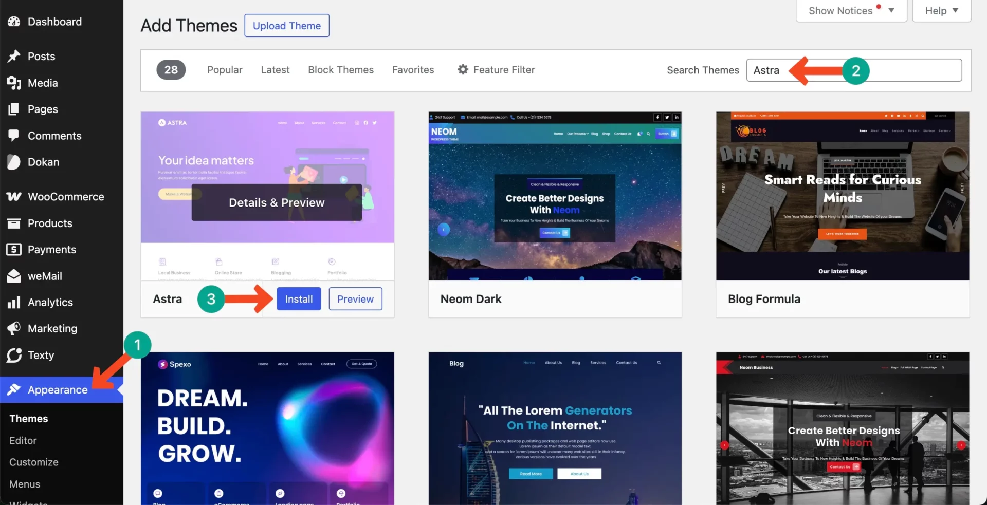Select Appearance in the sidebar
The height and width of the screenshot is (505, 987).
click(62, 389)
